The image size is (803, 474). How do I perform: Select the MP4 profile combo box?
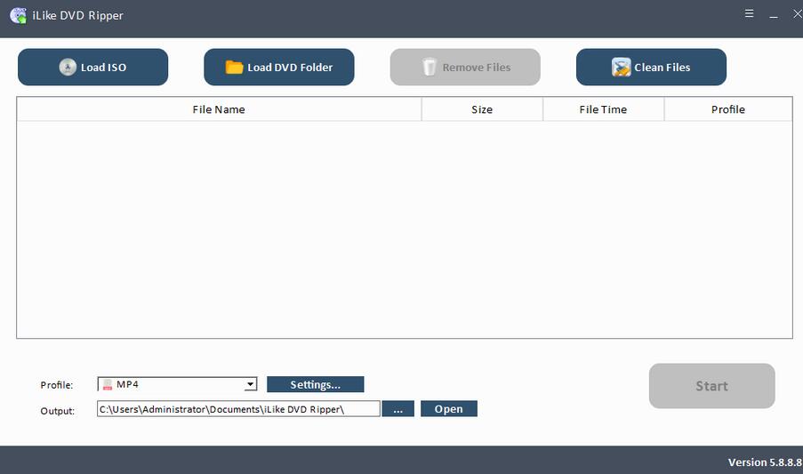pos(177,384)
